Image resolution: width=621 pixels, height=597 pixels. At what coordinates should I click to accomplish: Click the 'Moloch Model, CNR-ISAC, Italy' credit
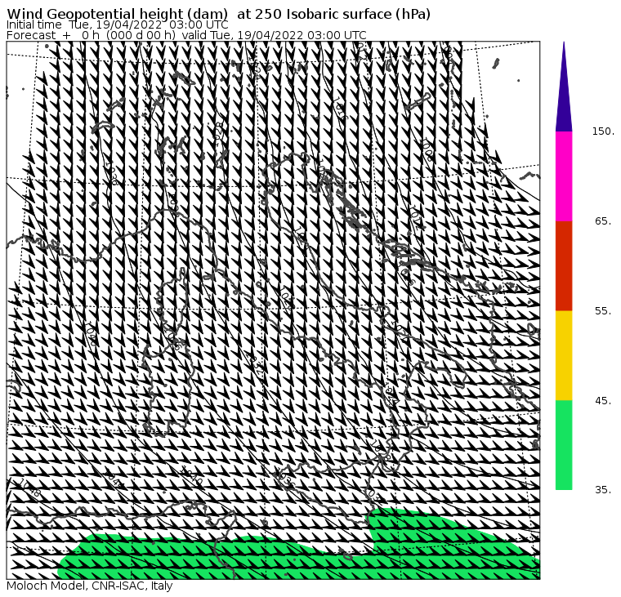point(90,586)
